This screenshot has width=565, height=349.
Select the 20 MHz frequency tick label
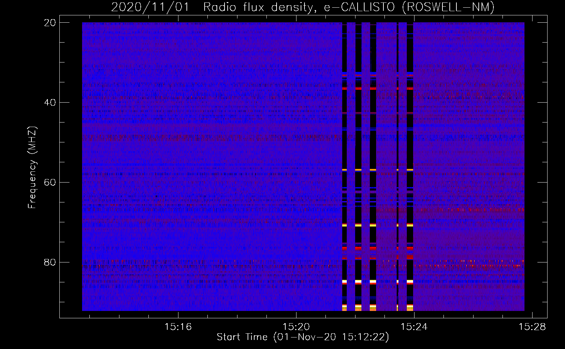50,23
